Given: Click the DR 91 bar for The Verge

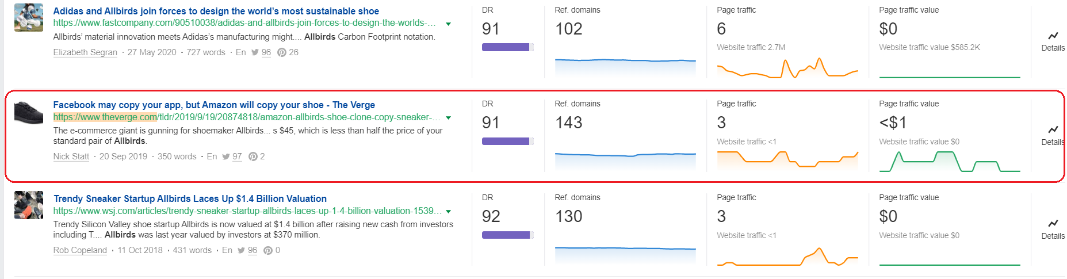Looking at the screenshot, I should coord(508,141).
